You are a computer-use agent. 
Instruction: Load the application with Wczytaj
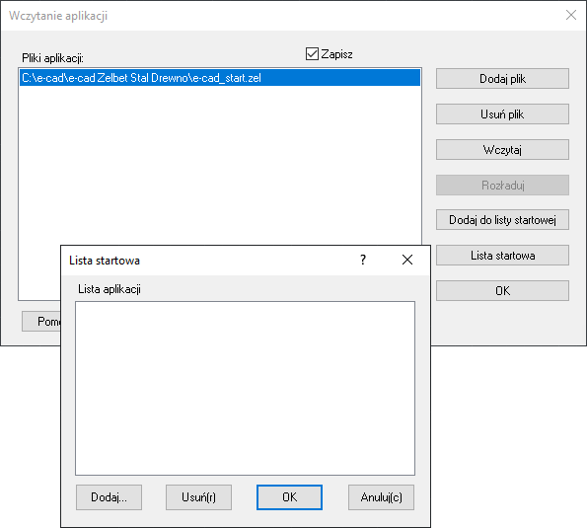pos(502,150)
